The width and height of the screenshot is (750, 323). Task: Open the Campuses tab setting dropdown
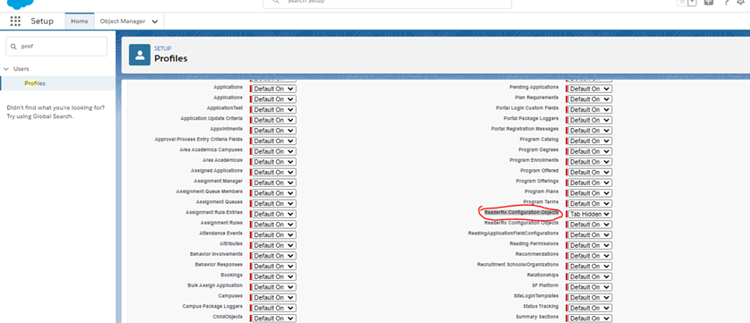point(274,297)
